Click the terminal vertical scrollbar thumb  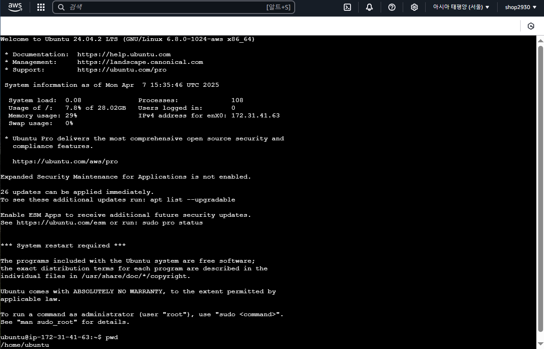click(540, 188)
